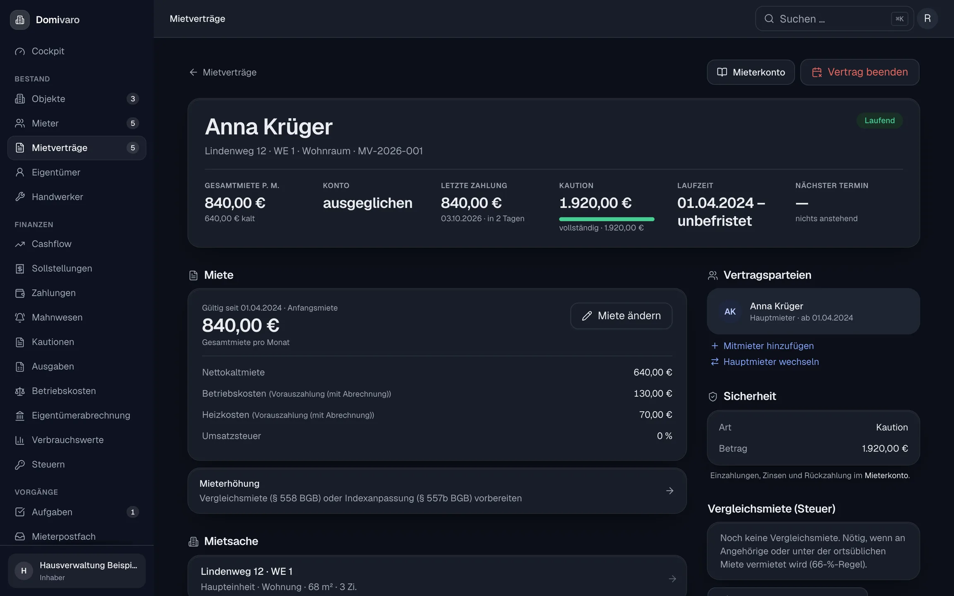
Task: Click the search field Suchen
Action: [x=834, y=19]
